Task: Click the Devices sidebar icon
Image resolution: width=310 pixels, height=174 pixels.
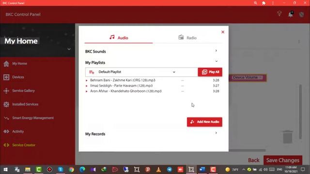Action: tap(6, 77)
